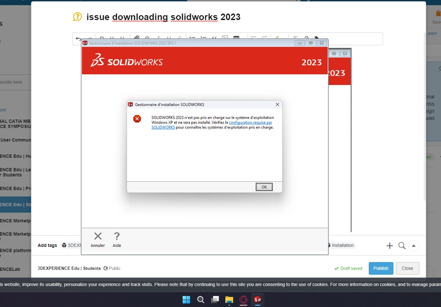The image size is (441, 307).
Task: Select the 3DEXP tag chip
Action: pos(71,245)
